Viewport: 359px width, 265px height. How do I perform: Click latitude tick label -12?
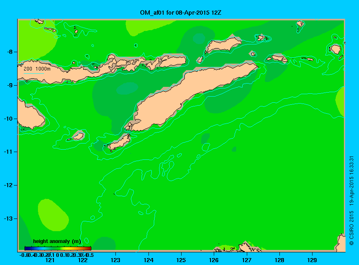point(9,185)
